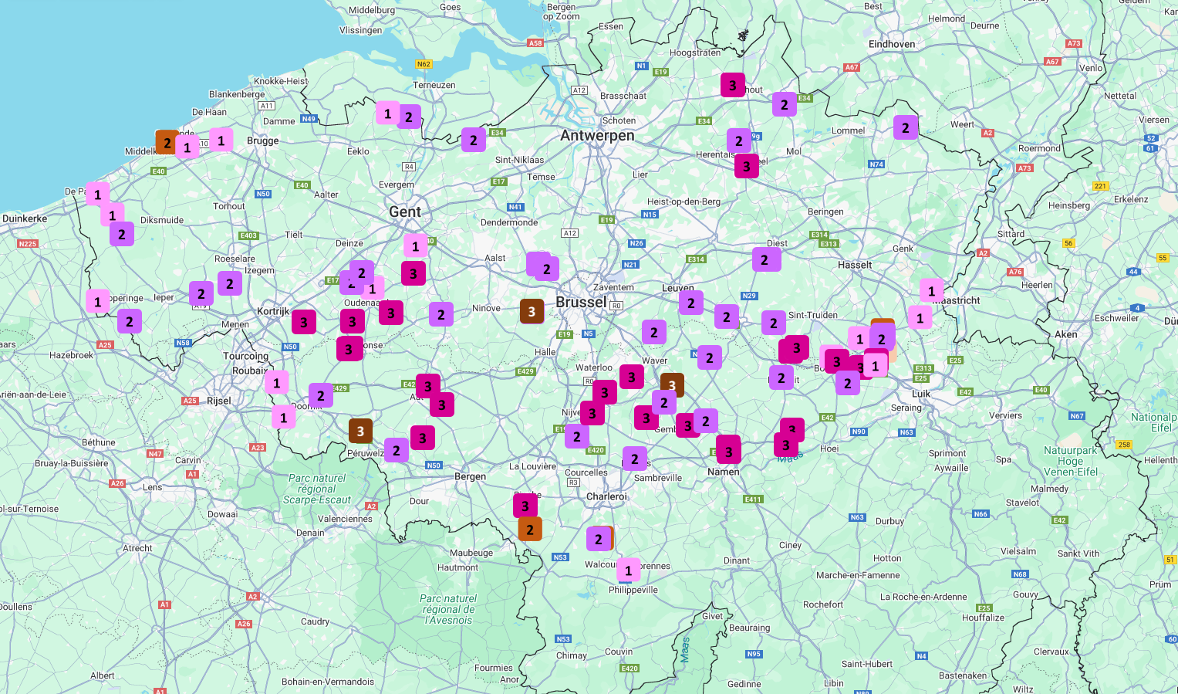This screenshot has height=694, width=1178.
Task: Open the pink 1 marker east of Gent
Action: point(415,246)
